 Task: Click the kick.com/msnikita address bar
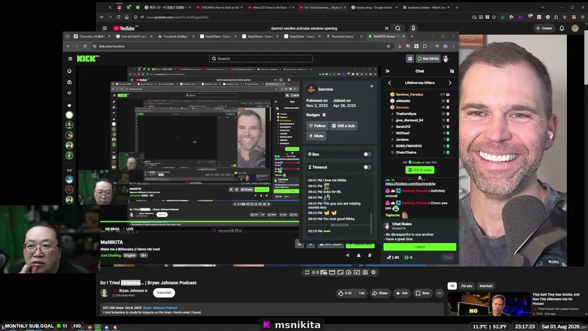(x=239, y=46)
